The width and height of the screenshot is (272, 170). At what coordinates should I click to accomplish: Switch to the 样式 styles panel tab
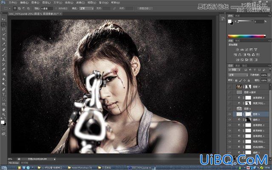pyautogui.click(x=238, y=41)
